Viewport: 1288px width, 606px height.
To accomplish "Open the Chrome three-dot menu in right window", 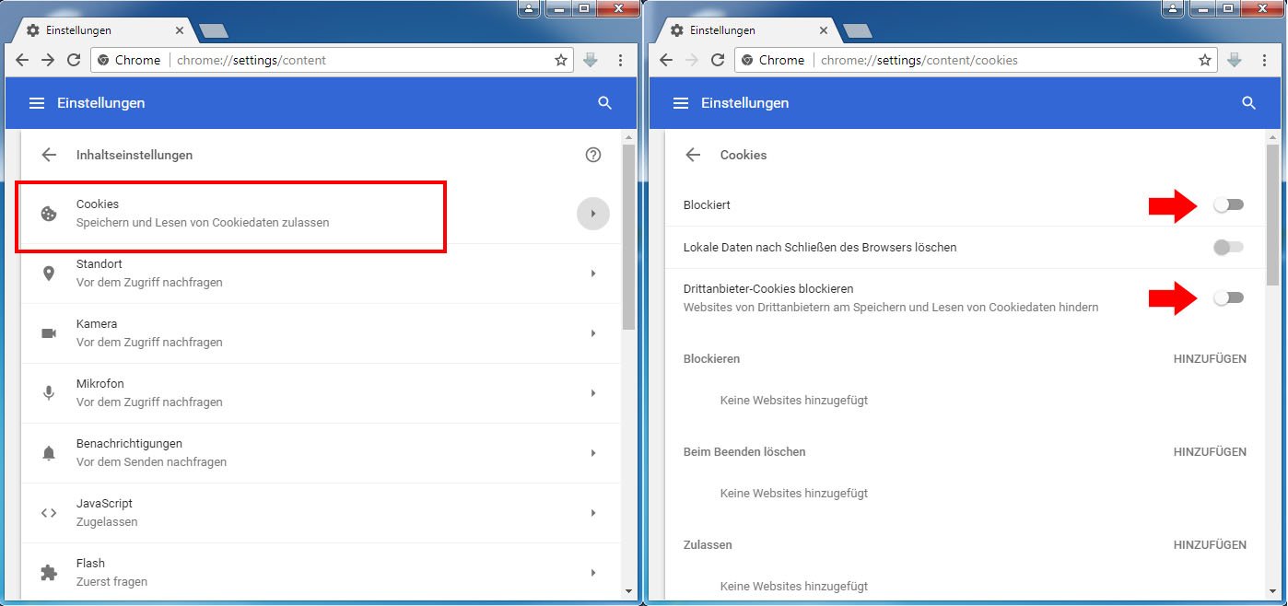I will point(1264,60).
